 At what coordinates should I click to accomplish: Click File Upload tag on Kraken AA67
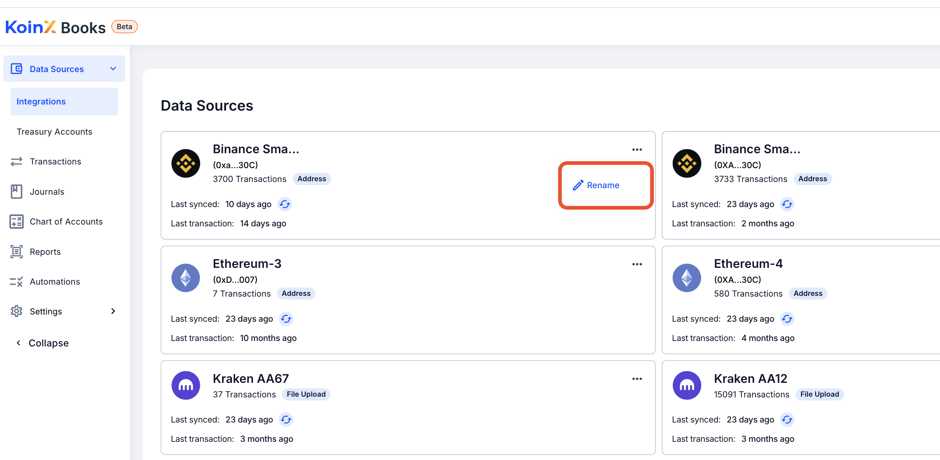click(306, 394)
